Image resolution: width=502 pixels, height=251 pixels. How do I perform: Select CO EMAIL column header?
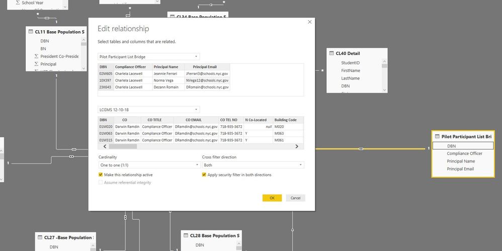pos(196,120)
